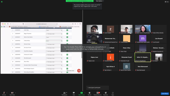Click green save icon in Bagas Triasmoro row

67,34
